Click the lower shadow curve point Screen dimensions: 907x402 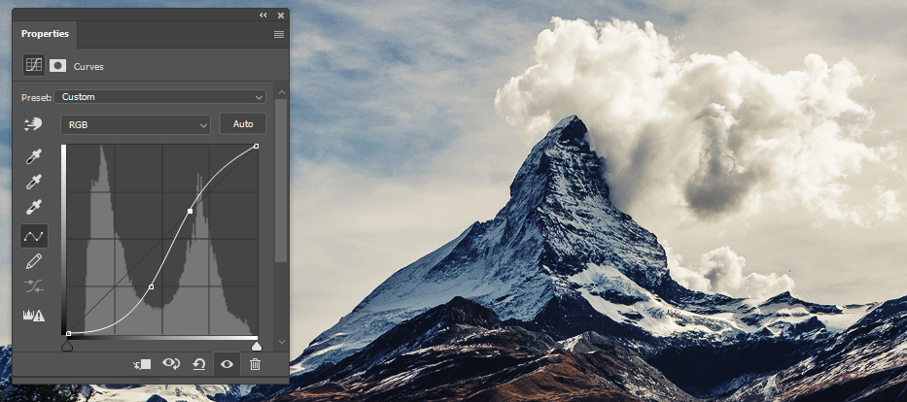tap(151, 286)
